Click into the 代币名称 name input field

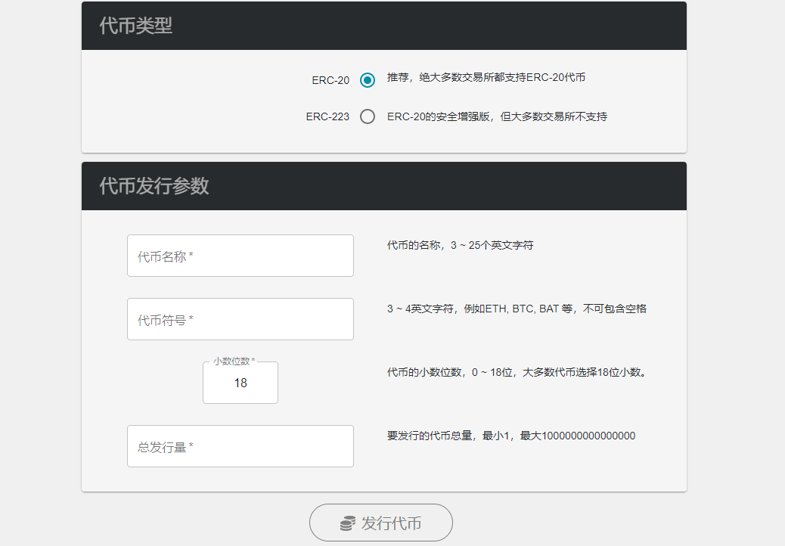[x=240, y=256]
